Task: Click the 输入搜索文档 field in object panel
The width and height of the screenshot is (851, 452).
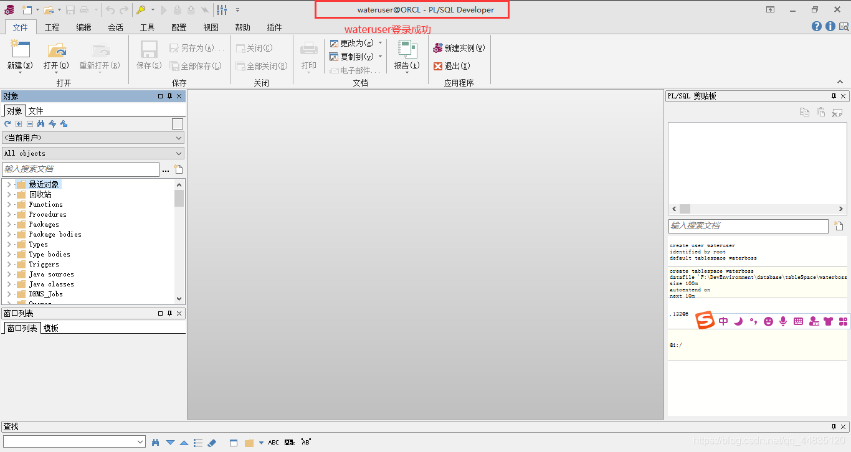Action: [x=81, y=169]
